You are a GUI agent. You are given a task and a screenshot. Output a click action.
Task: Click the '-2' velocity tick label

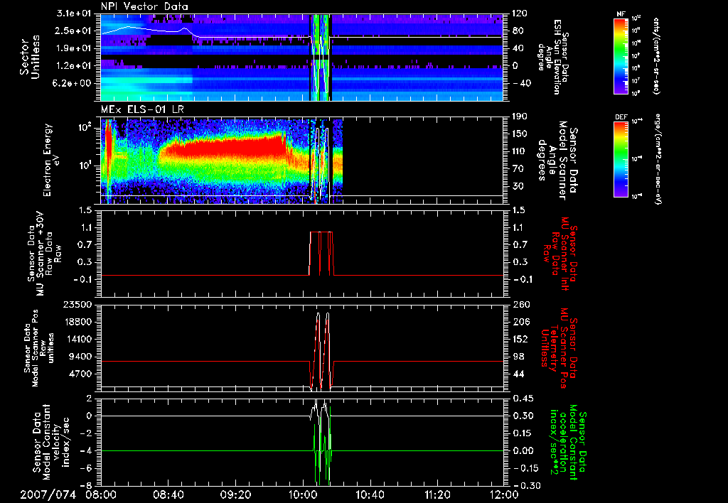86,433
